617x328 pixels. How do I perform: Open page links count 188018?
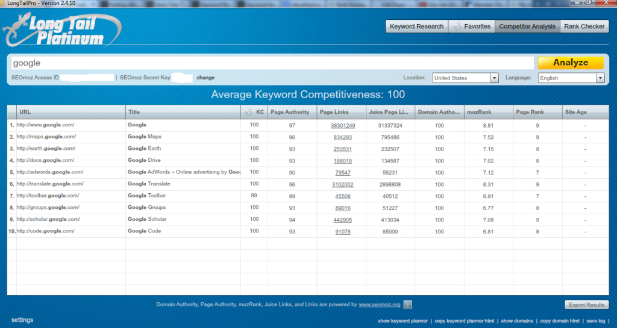point(343,161)
